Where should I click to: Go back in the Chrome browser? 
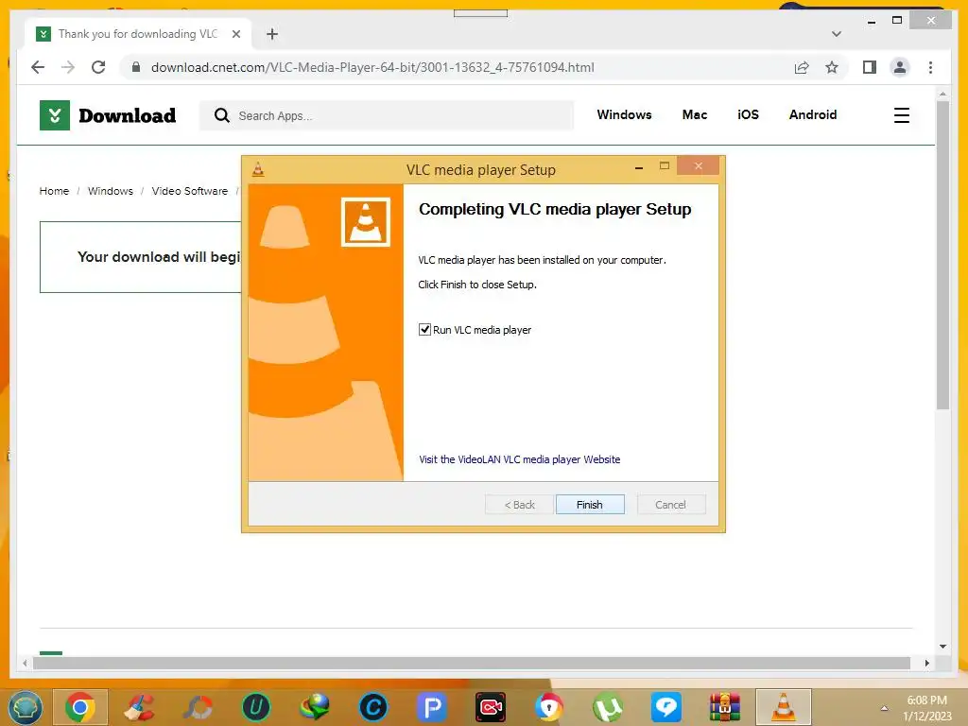click(x=38, y=67)
